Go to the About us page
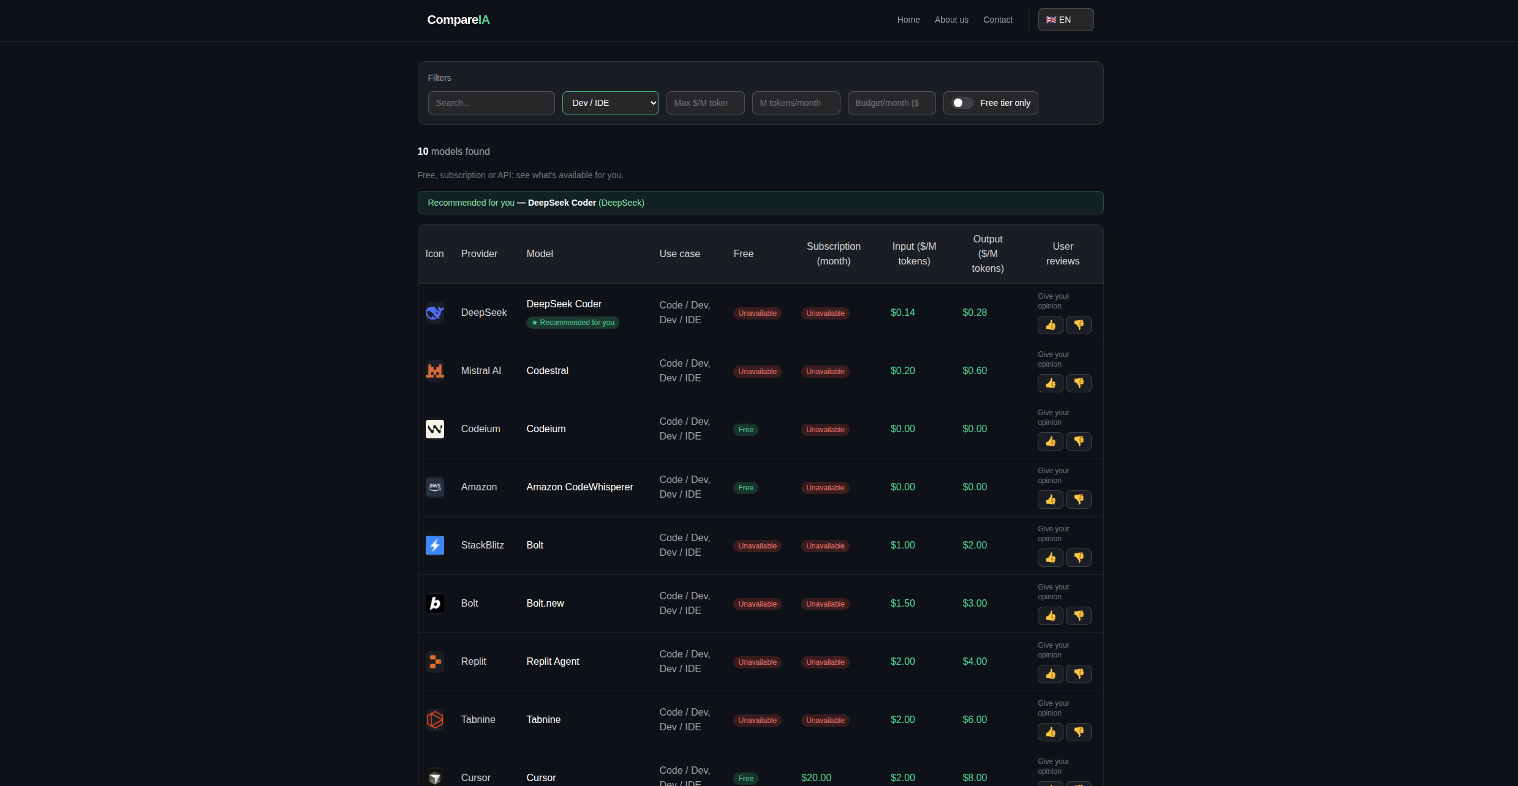This screenshot has height=786, width=1518. coord(951,19)
